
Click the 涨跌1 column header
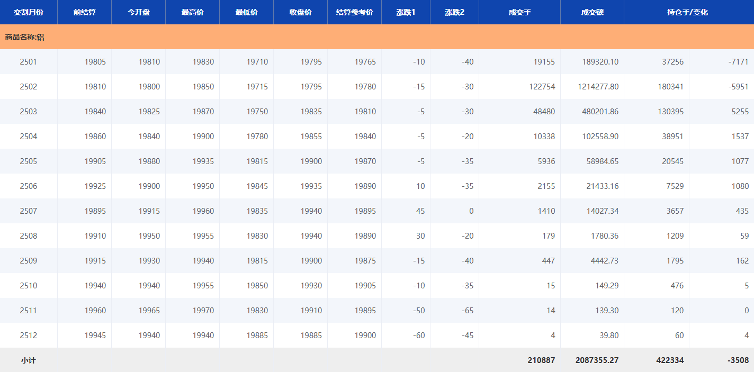406,12
